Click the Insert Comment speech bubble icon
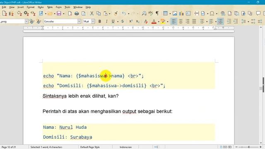 pos(258,13)
